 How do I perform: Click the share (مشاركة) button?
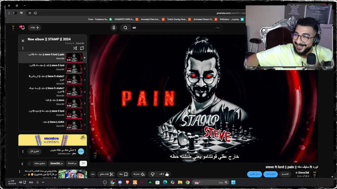pos(139,174)
